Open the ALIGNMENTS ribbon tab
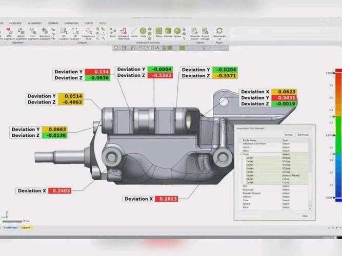Viewport: 342px width, 256px height. coord(34,23)
